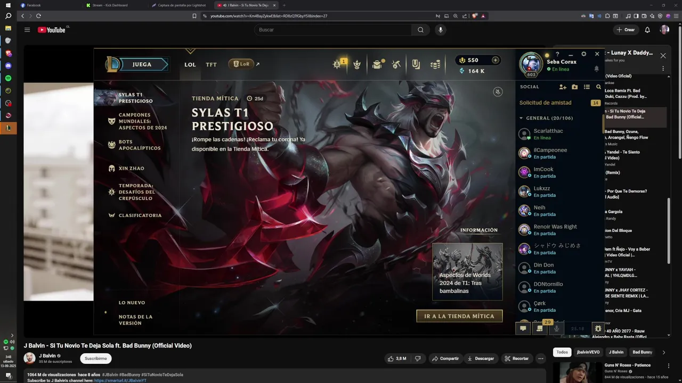Screen dimensions: 682x383
Task: Click the Recortar clip button
Action: (516, 359)
